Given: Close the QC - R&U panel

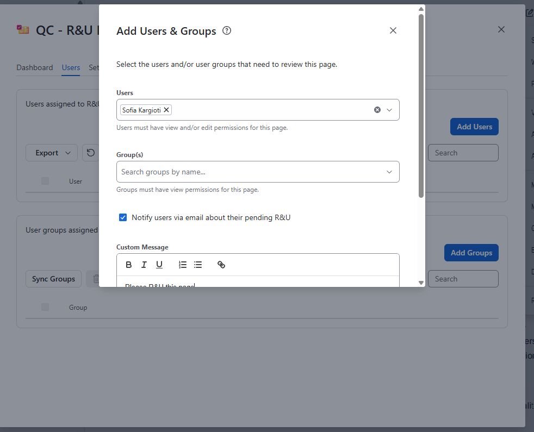Looking at the screenshot, I should (501, 30).
